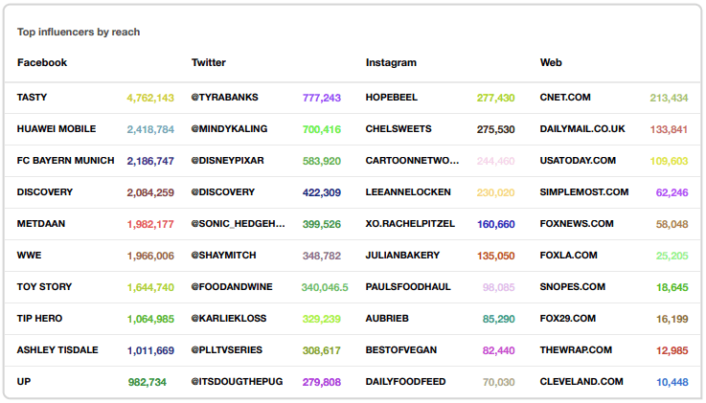The height and width of the screenshot is (403, 706).
Task: Click @FOODANDWINE handle
Action: 232,286
